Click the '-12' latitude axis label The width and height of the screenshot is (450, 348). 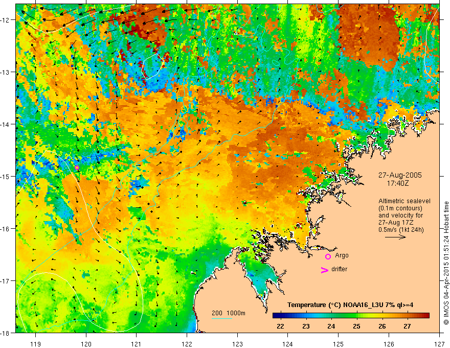[5, 20]
